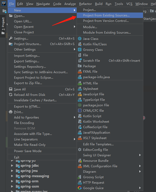Open the VCS menu in menu bar

coord(129,4)
